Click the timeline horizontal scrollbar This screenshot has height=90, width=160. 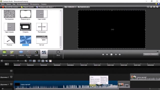[67, 89]
